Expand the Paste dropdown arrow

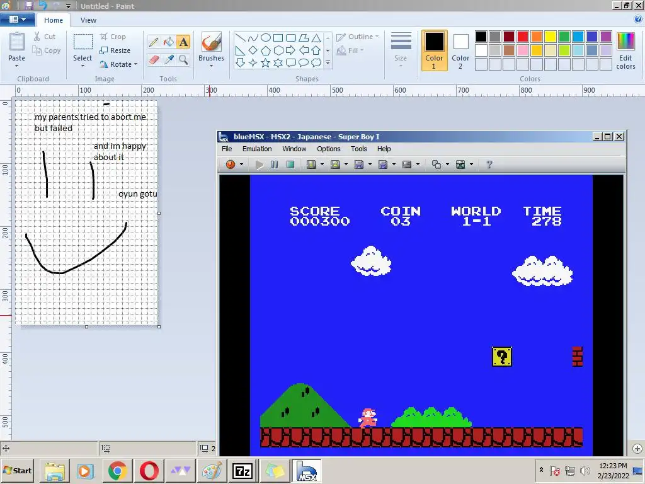pos(17,66)
